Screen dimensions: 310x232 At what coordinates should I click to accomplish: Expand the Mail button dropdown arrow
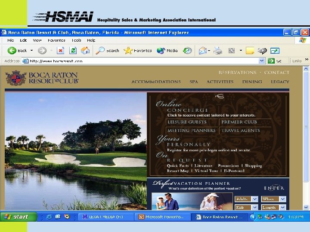[209, 51]
